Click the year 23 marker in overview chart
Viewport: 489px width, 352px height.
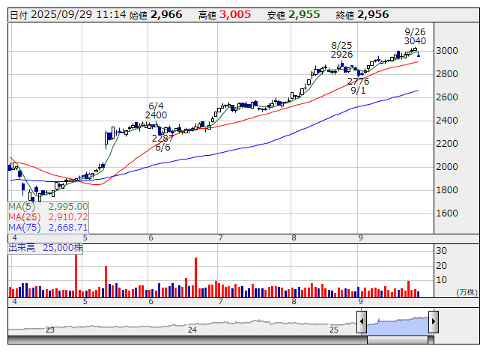[x=50, y=330]
